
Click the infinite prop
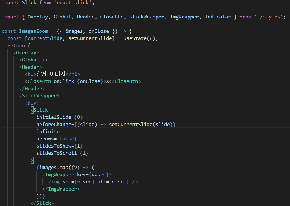(48, 132)
